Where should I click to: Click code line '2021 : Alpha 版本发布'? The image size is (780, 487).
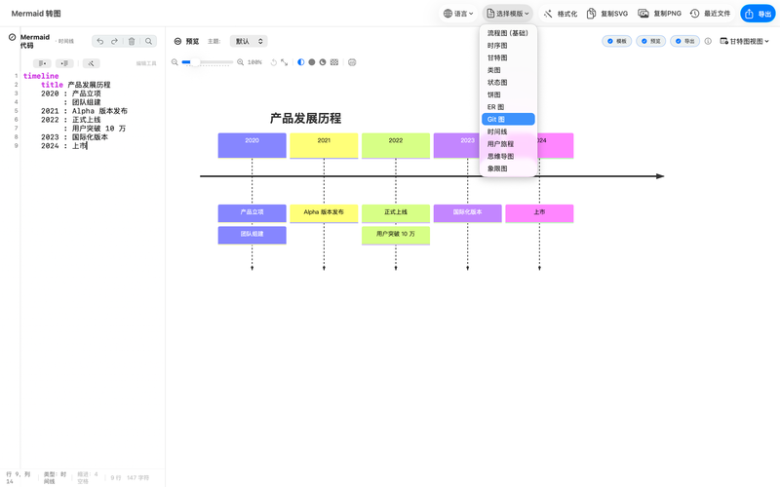click(x=84, y=111)
